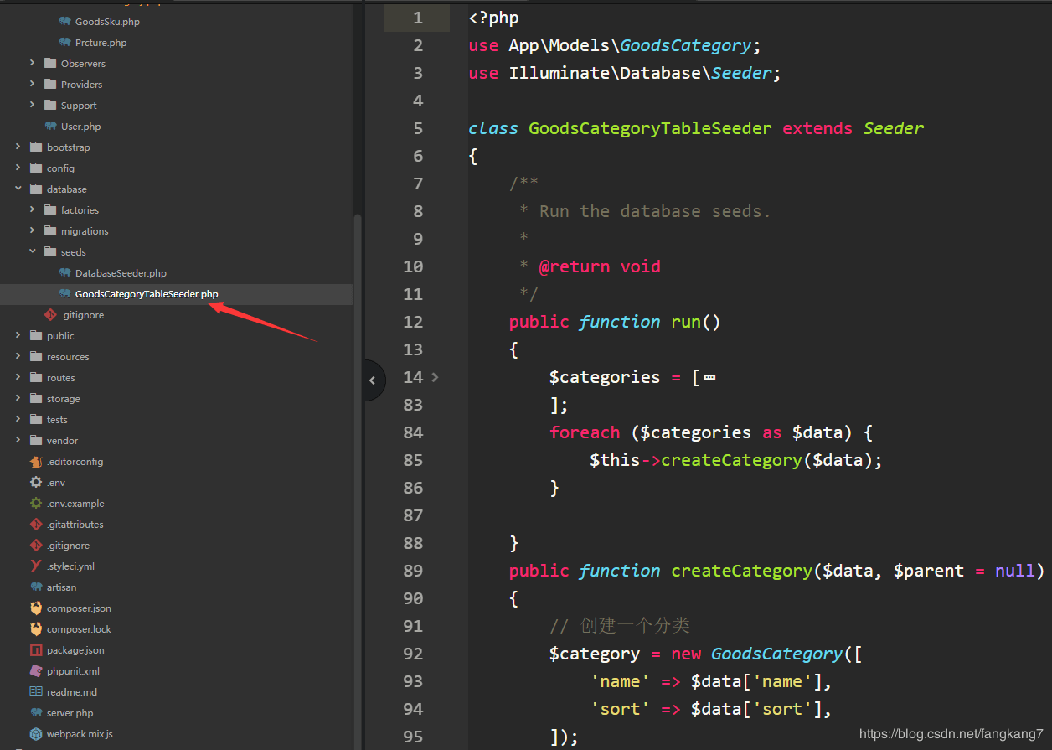The height and width of the screenshot is (750, 1052).
Task: Click the webpack.mix.js icon
Action: click(35, 734)
